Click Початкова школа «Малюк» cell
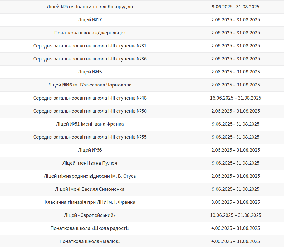 coord(90,241)
